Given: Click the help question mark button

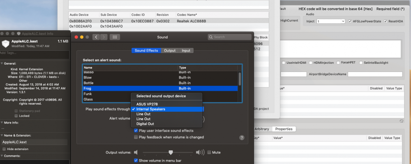Looking at the screenshot, I should pyautogui.click(x=242, y=138).
